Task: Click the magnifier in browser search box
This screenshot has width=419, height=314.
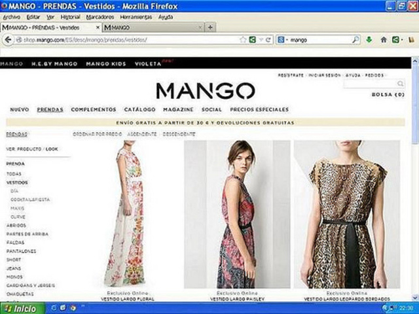Action: click(x=355, y=40)
